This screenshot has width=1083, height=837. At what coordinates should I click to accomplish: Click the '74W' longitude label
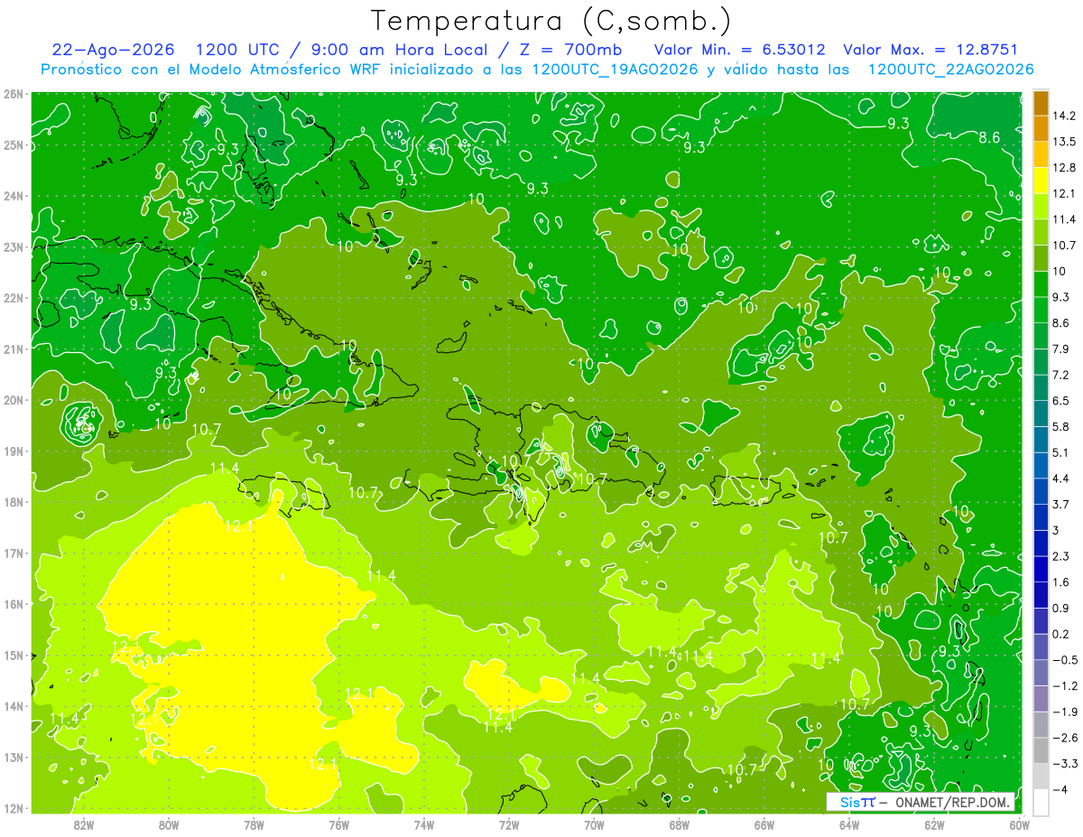click(424, 823)
